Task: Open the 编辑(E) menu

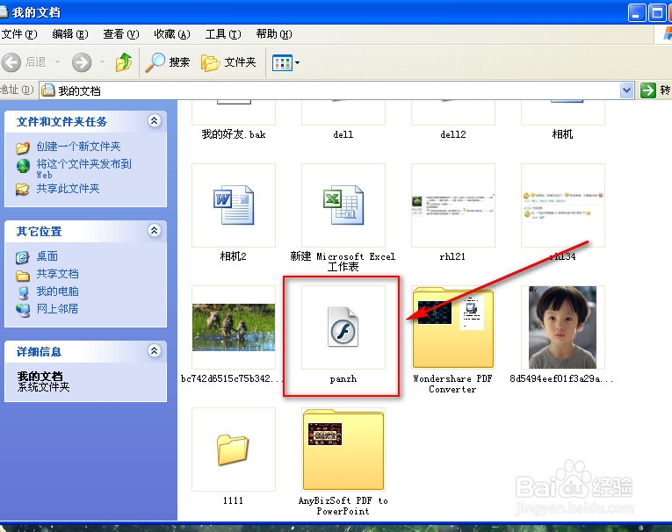Action: point(70,34)
